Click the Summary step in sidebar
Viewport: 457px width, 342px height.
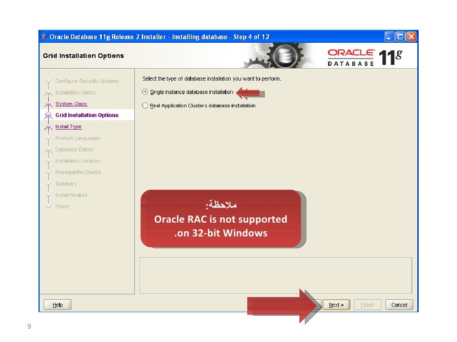(66, 184)
